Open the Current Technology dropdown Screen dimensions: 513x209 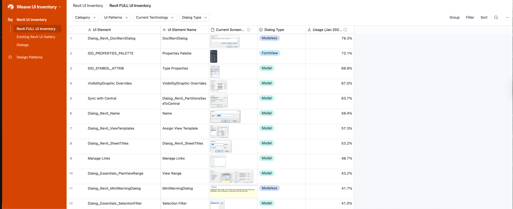click(x=155, y=17)
